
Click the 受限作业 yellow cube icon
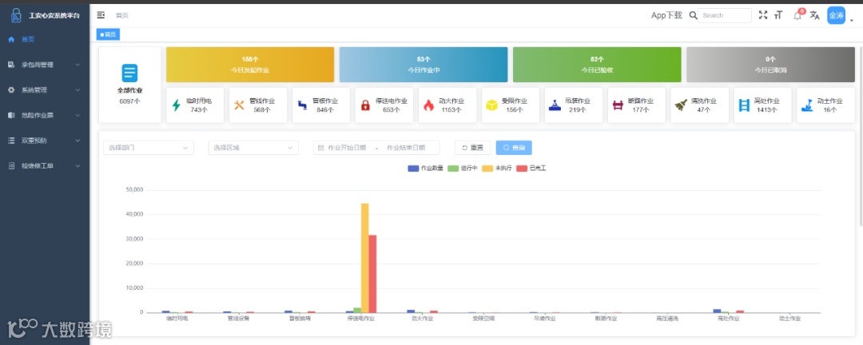(x=491, y=105)
